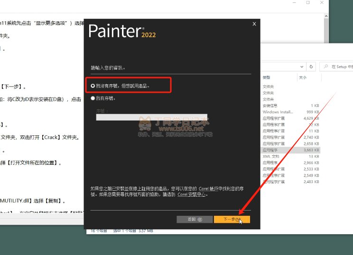The height and width of the screenshot is (255, 353).
Task: Minimize the background text document window
Action: coord(294,2)
